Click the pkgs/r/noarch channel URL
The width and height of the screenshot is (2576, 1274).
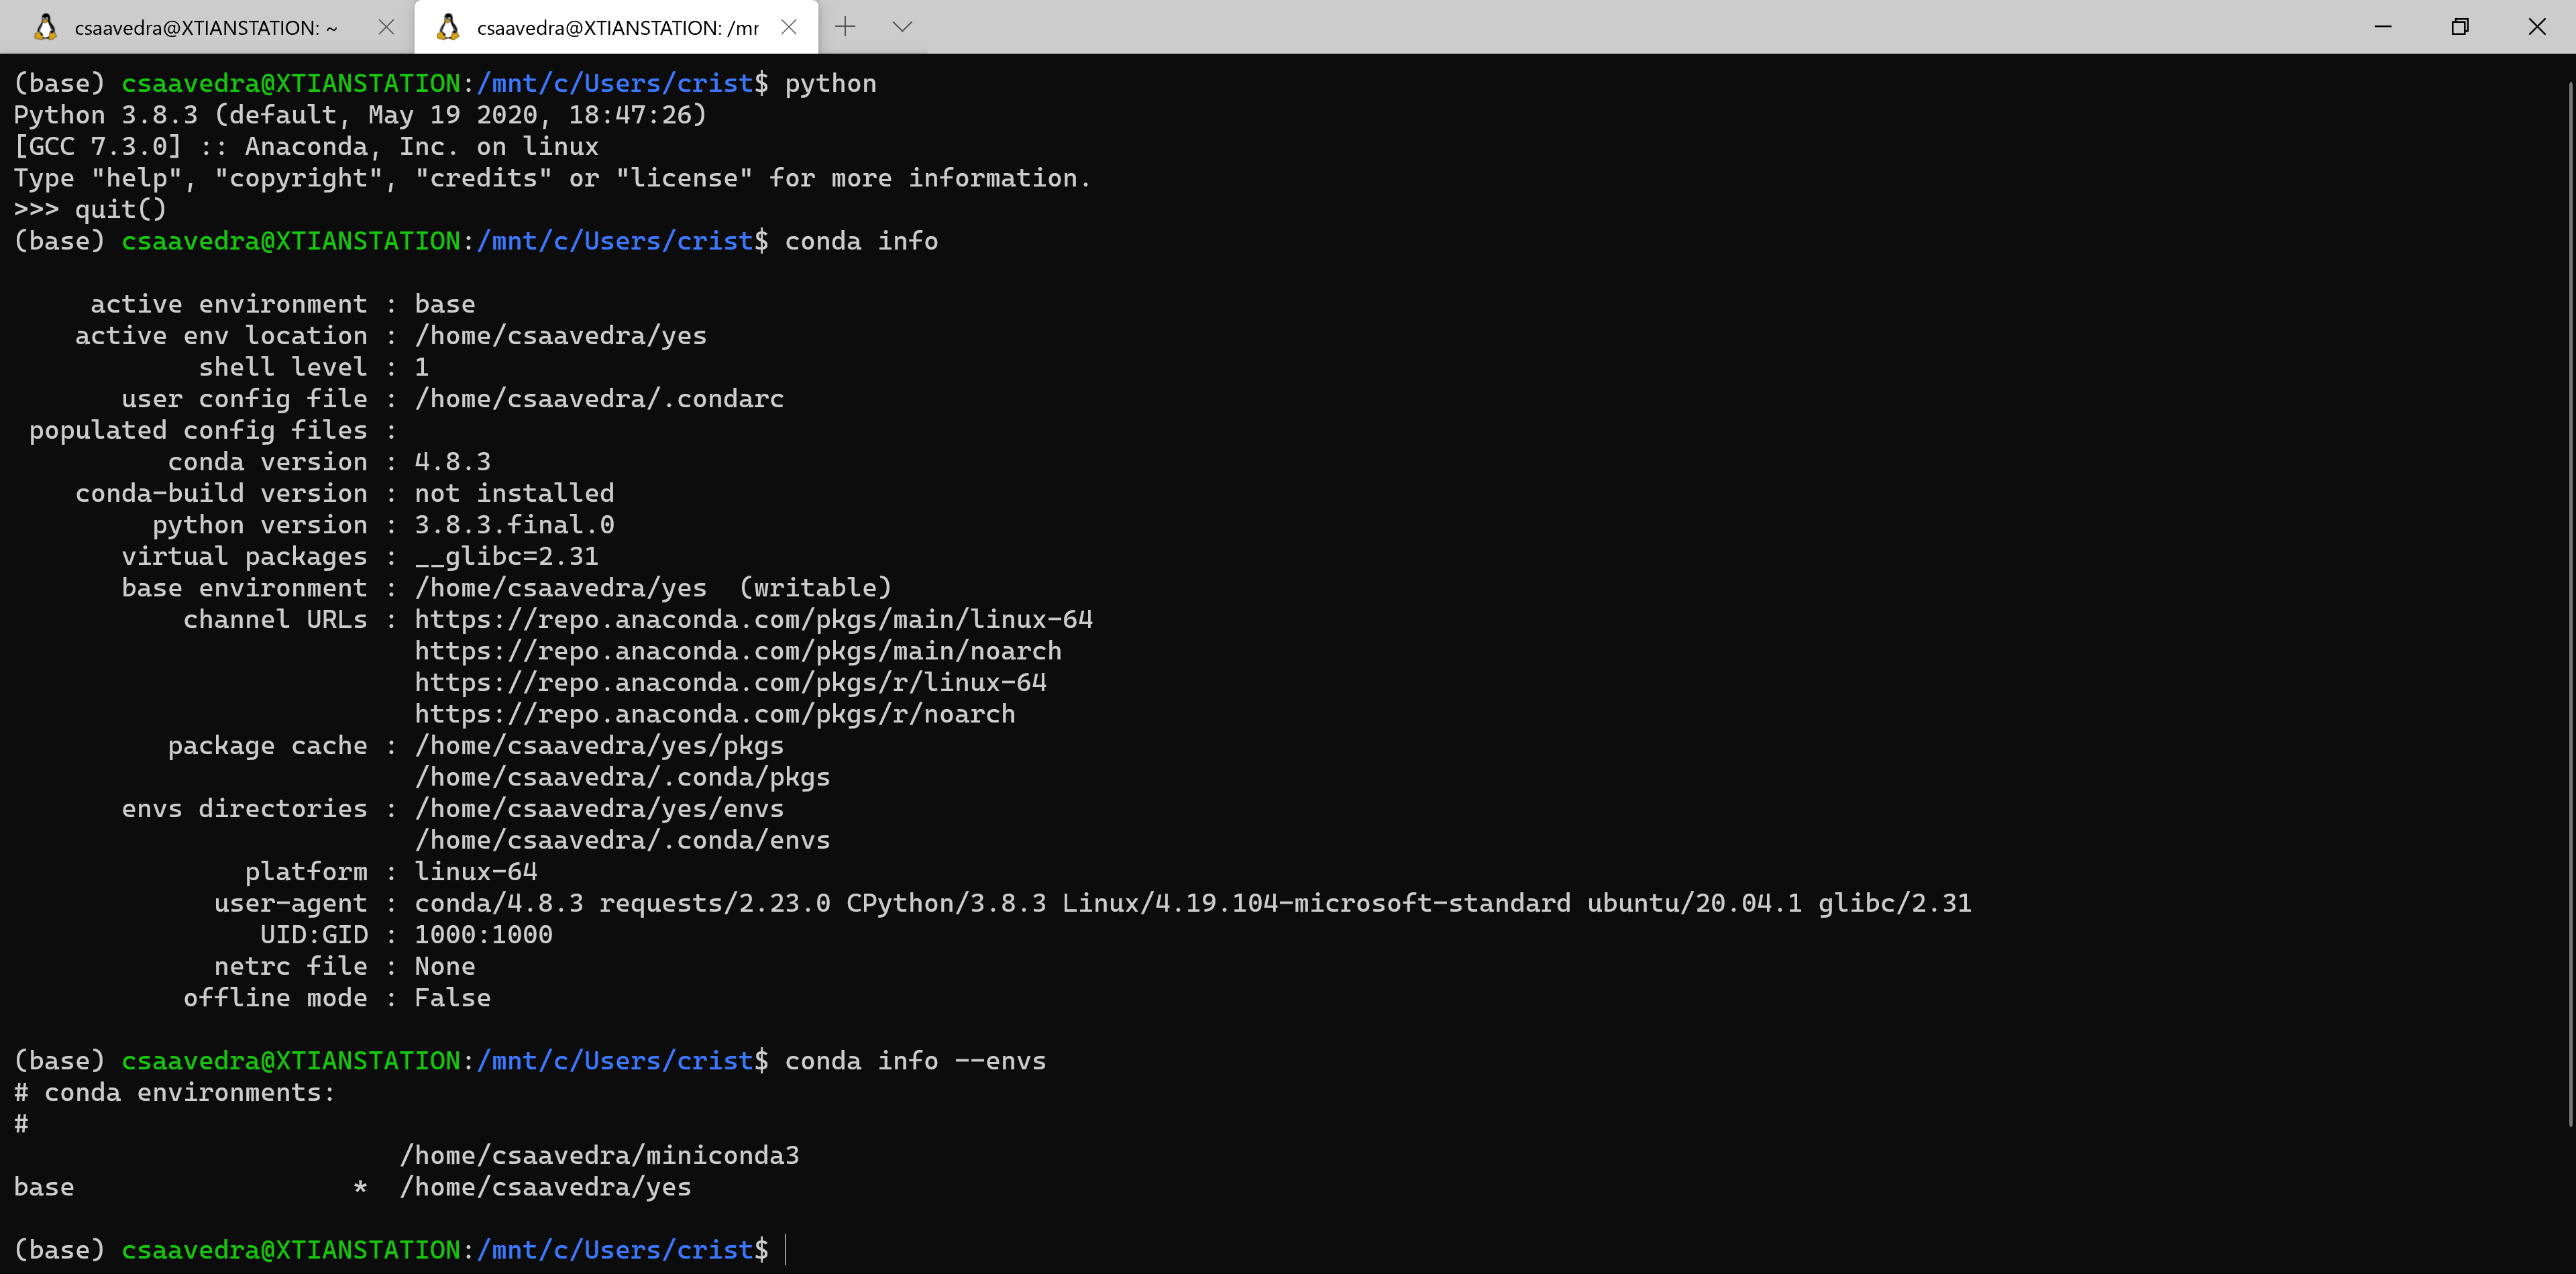pyautogui.click(x=714, y=714)
